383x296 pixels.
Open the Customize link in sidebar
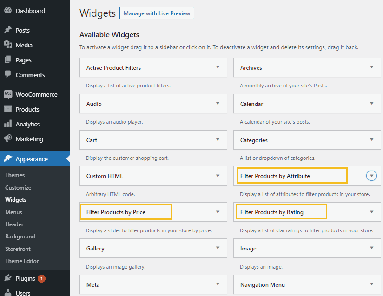[18, 188]
